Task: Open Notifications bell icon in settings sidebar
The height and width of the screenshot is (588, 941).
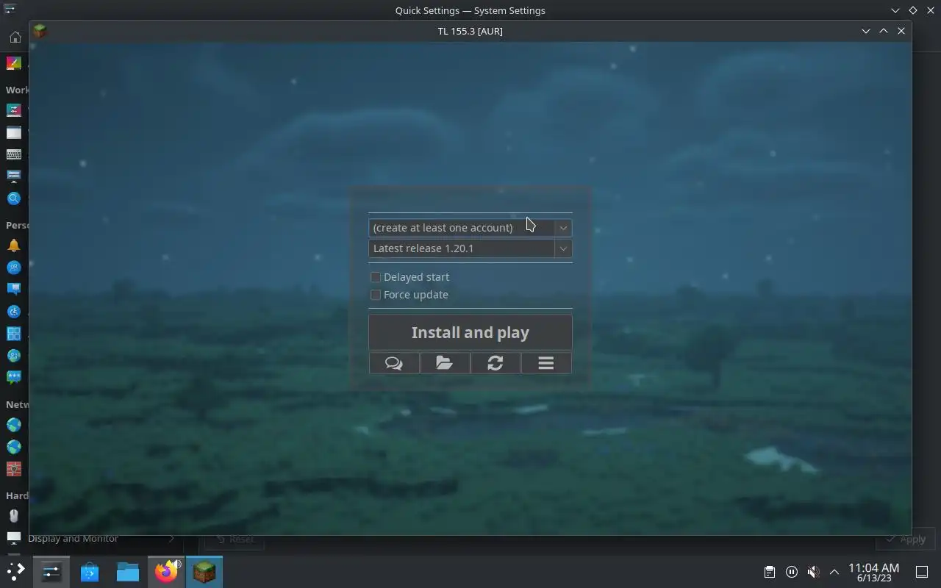Action: 14,245
